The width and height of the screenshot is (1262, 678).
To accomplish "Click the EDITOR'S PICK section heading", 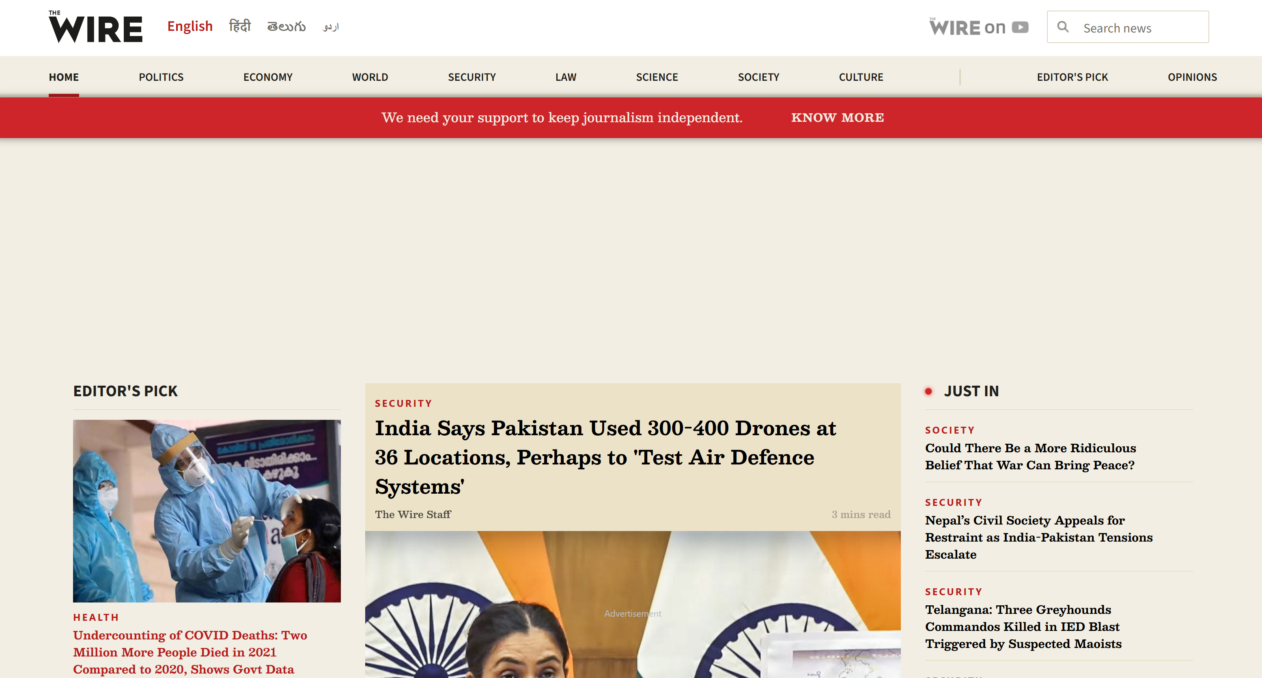I will pos(125,391).
